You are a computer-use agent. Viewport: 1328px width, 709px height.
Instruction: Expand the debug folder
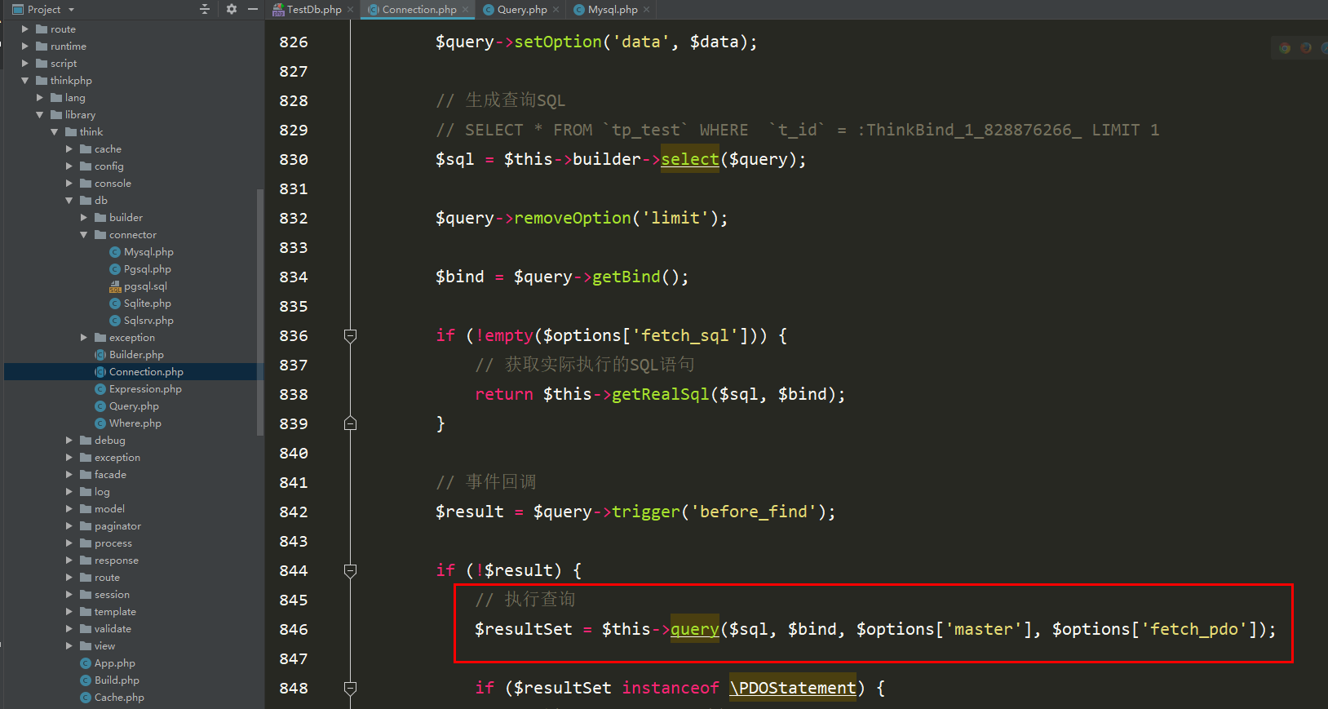(69, 441)
